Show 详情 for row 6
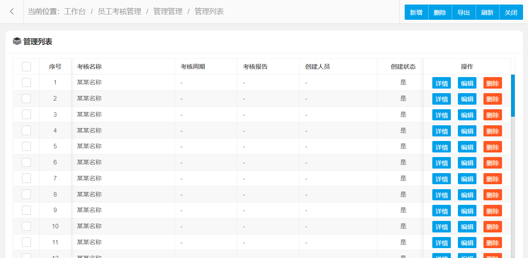Screen dimensions: 528x258 [441, 163]
